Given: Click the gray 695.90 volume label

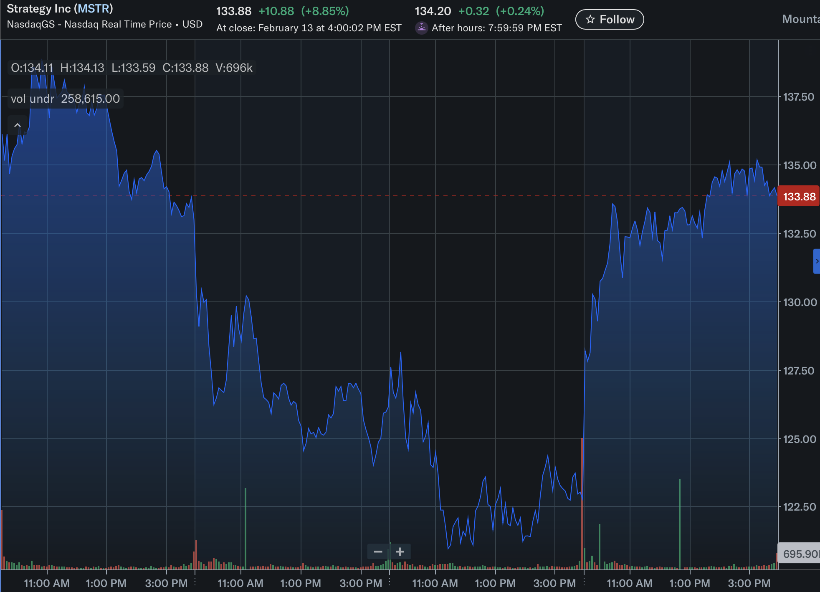Looking at the screenshot, I should click(x=799, y=554).
